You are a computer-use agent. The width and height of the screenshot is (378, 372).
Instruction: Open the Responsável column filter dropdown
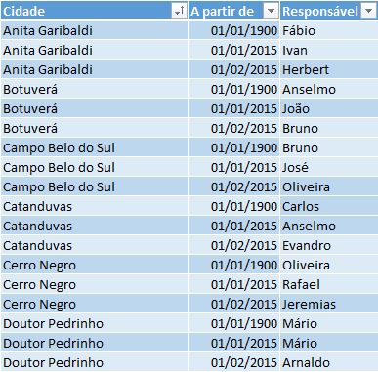coord(368,11)
